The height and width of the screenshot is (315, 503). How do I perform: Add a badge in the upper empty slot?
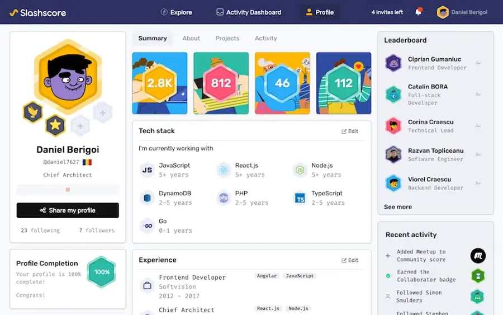(x=103, y=112)
